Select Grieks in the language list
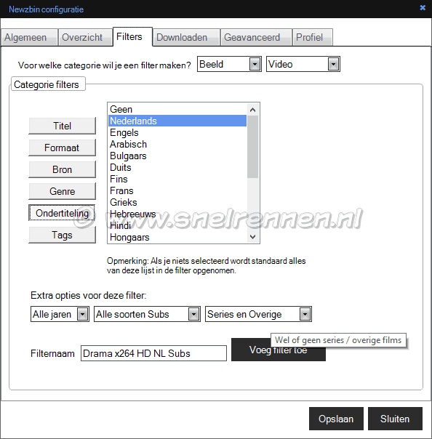 tap(177, 202)
